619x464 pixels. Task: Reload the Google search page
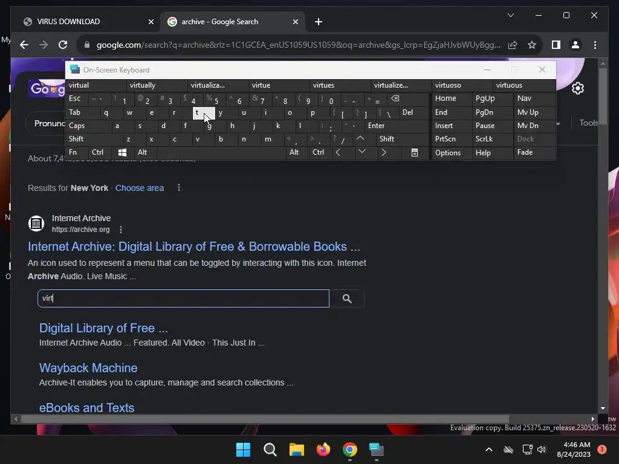pos(63,45)
